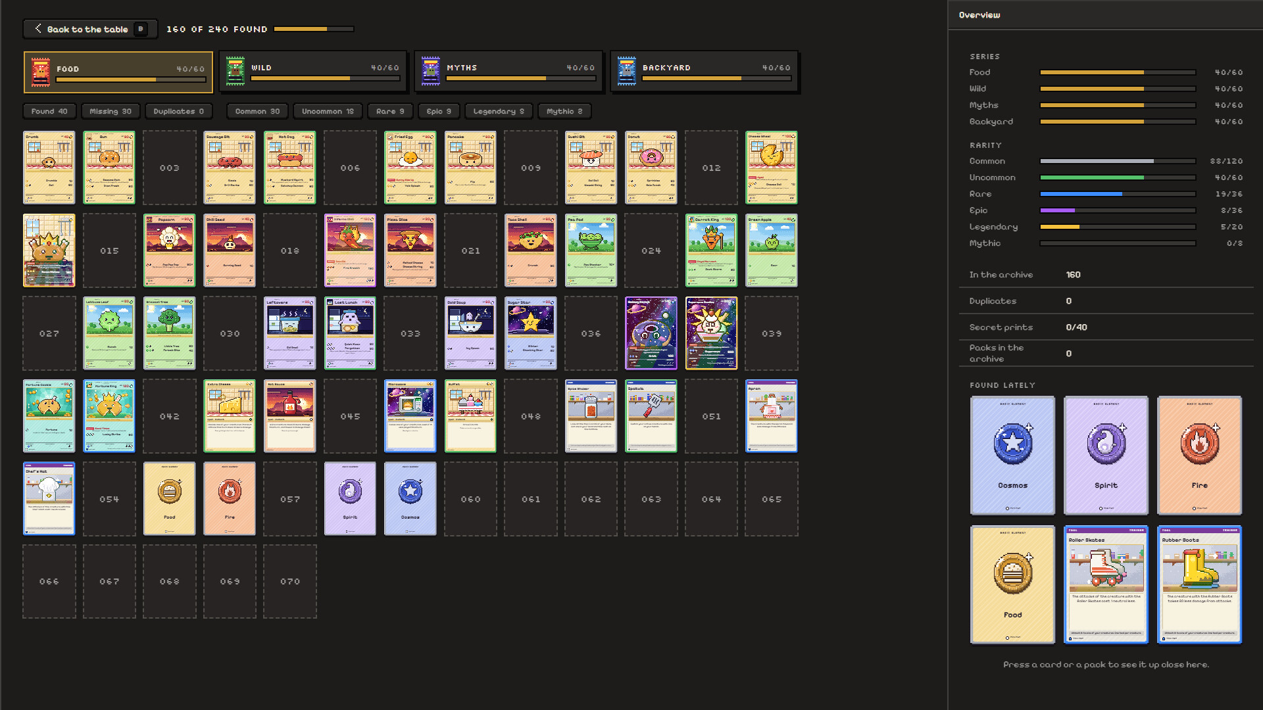Click the green Wild pack icon
The image size is (1263, 710).
coord(235,71)
